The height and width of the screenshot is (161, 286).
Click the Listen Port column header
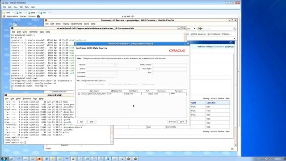click(218, 103)
